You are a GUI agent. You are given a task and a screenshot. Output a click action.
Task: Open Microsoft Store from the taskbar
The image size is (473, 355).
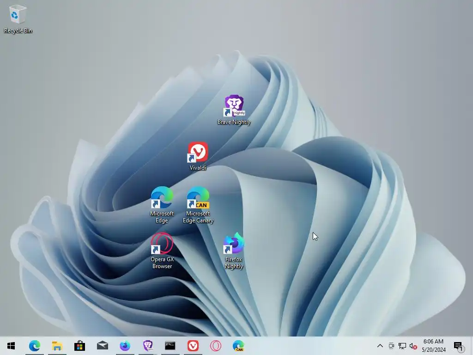tap(79, 346)
